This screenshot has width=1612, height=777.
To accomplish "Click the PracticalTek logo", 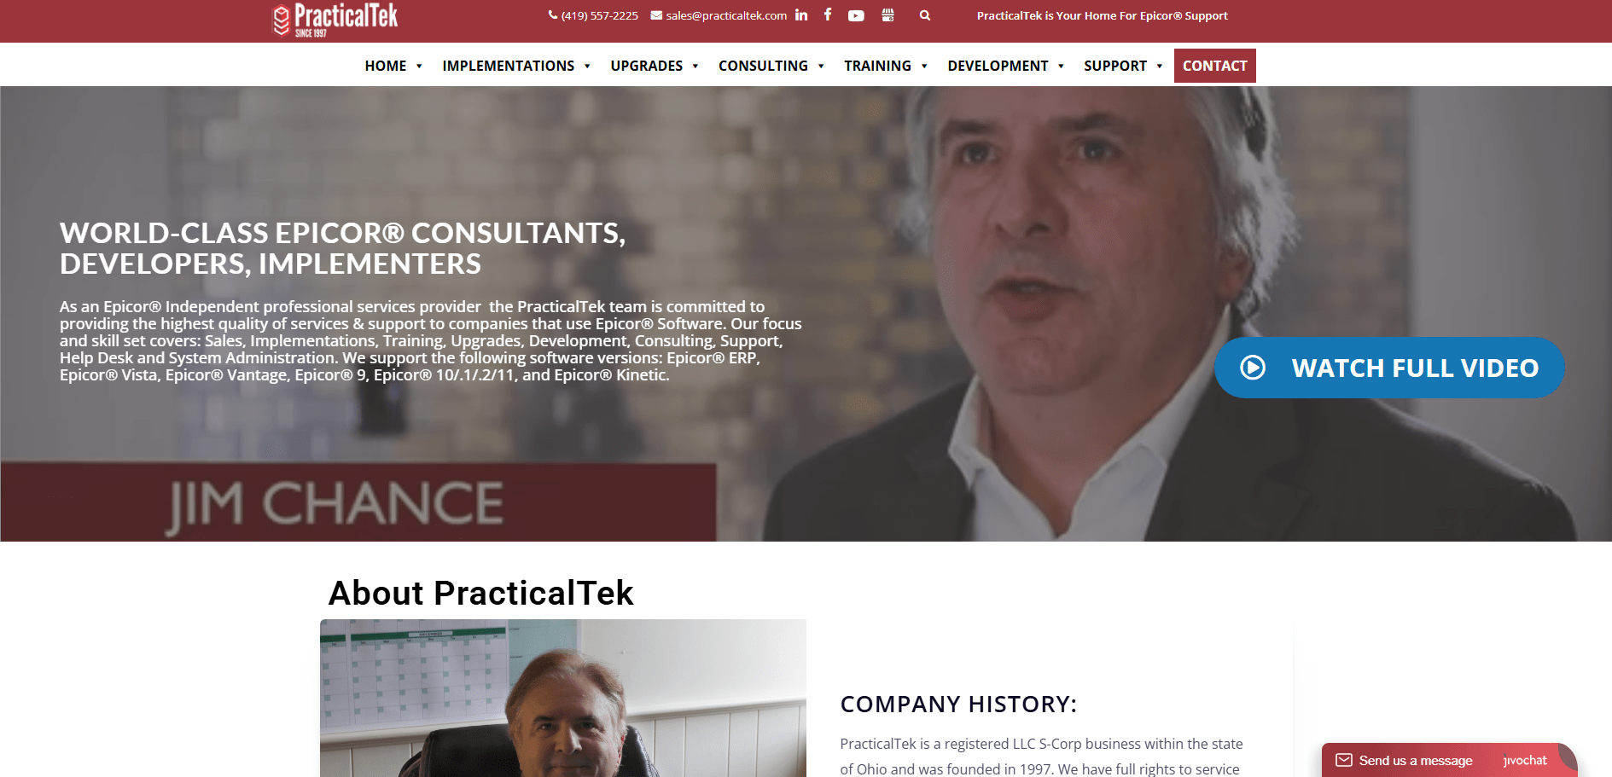I will pyautogui.click(x=335, y=20).
